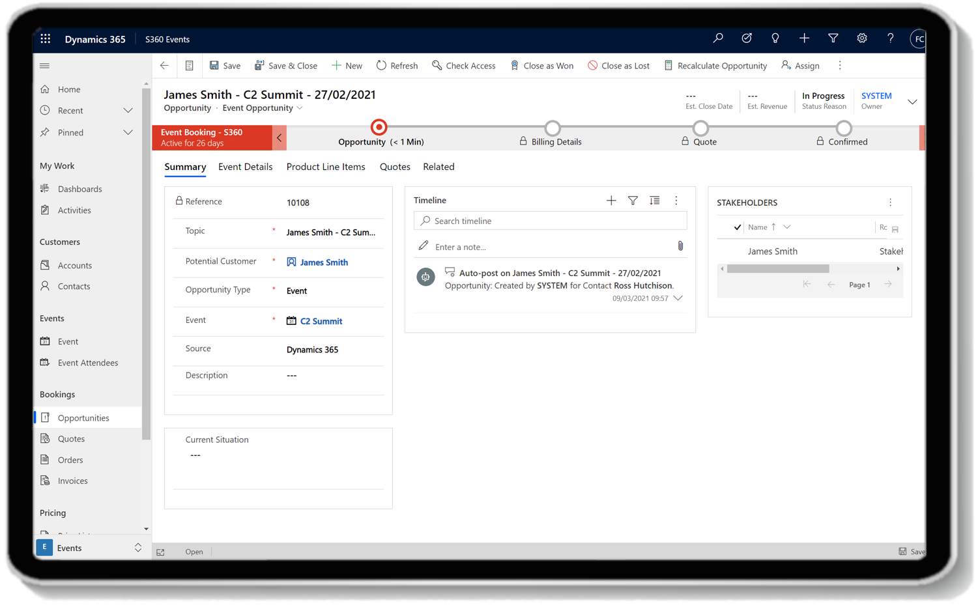The height and width of the screenshot is (605, 978).
Task: Click the Close as Lost button
Action: coord(618,66)
